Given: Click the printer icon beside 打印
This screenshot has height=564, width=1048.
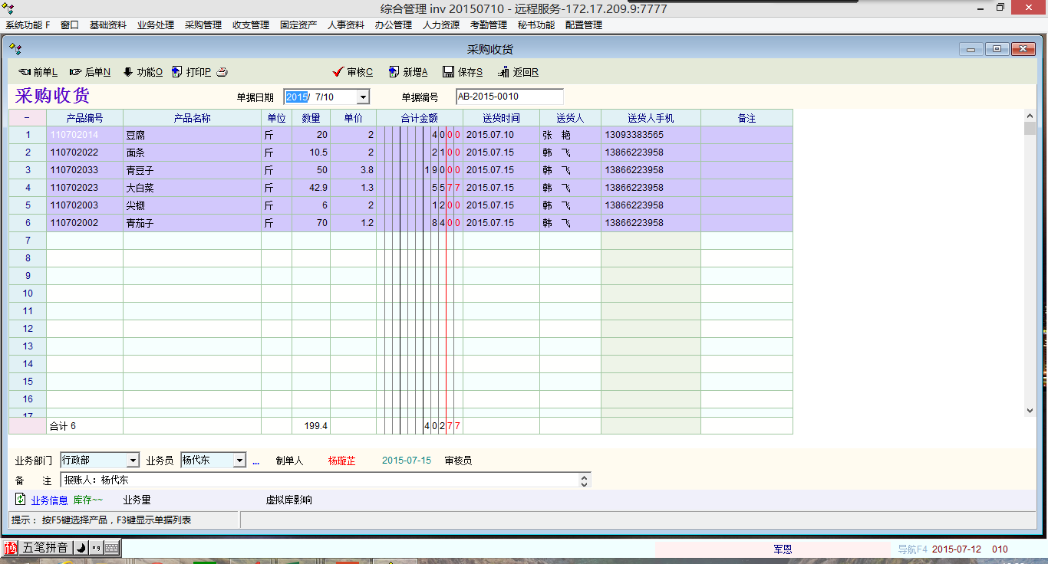Looking at the screenshot, I should (222, 72).
